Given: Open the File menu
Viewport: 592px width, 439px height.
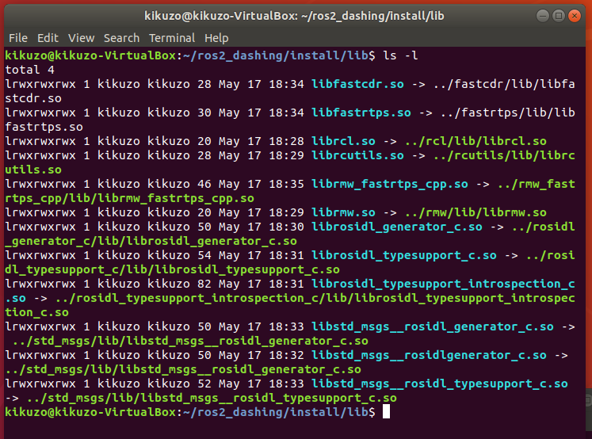Looking at the screenshot, I should 18,38.
